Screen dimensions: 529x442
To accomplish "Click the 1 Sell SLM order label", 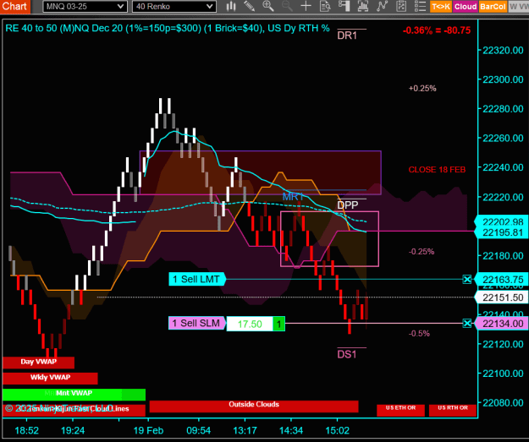I will point(197,323).
